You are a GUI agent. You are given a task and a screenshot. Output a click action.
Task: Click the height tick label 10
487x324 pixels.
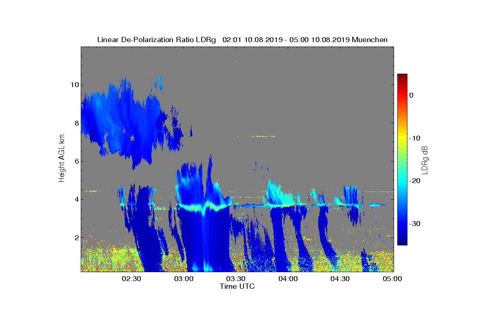coord(74,85)
